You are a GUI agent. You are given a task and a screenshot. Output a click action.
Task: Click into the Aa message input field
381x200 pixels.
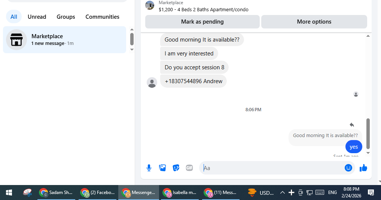(272, 168)
